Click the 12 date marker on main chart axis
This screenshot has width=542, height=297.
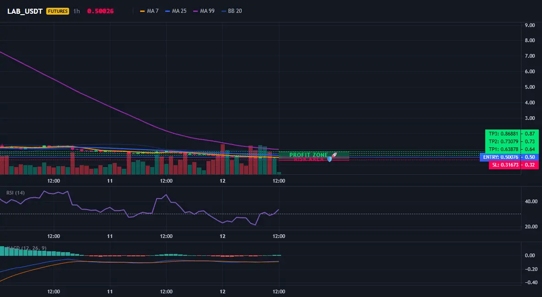tap(222, 181)
